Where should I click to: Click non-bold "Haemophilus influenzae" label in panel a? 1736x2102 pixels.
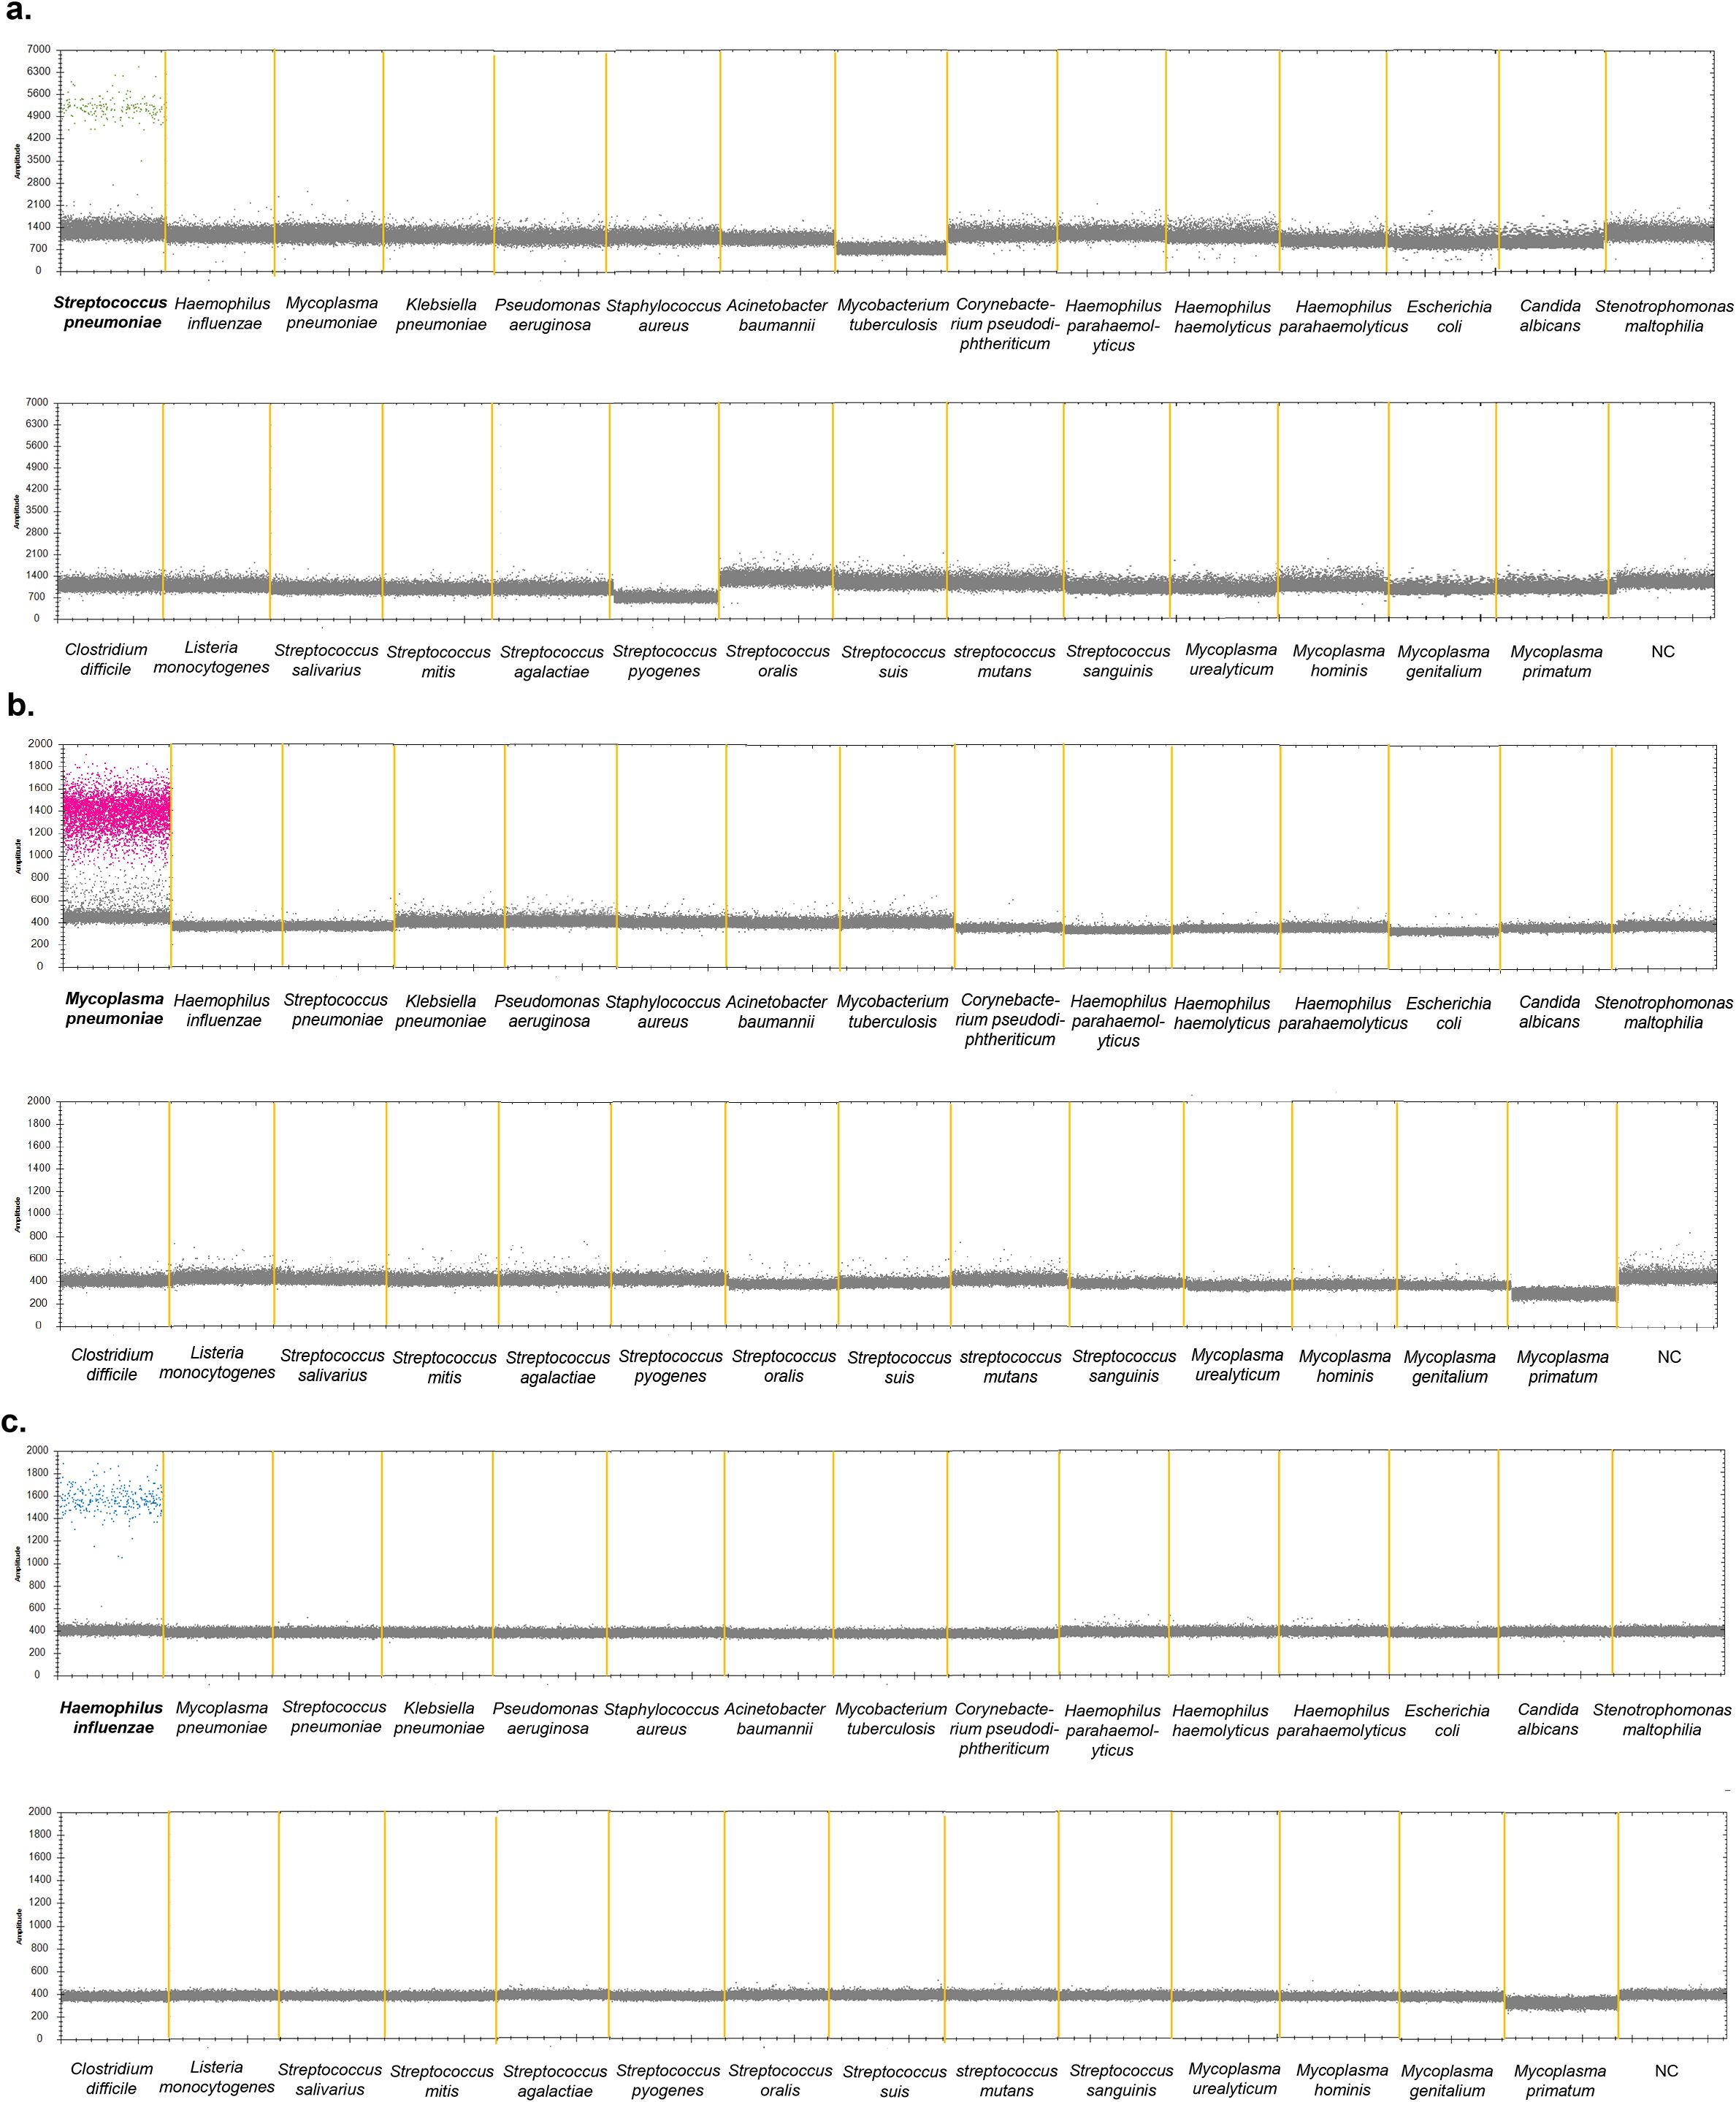click(x=223, y=313)
